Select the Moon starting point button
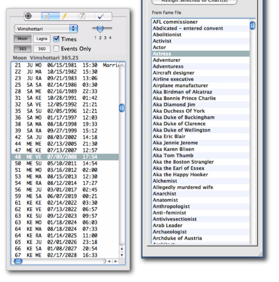The height and width of the screenshot is (282, 279). (22, 39)
